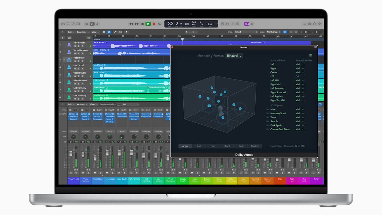Switch 3D view to Custom
This screenshot has height=215, width=382.
[255, 146]
